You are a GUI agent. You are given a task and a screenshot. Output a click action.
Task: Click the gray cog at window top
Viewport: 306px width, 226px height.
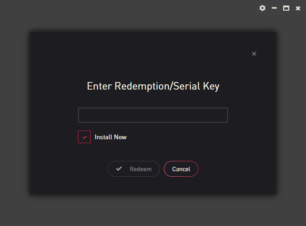(262, 8)
